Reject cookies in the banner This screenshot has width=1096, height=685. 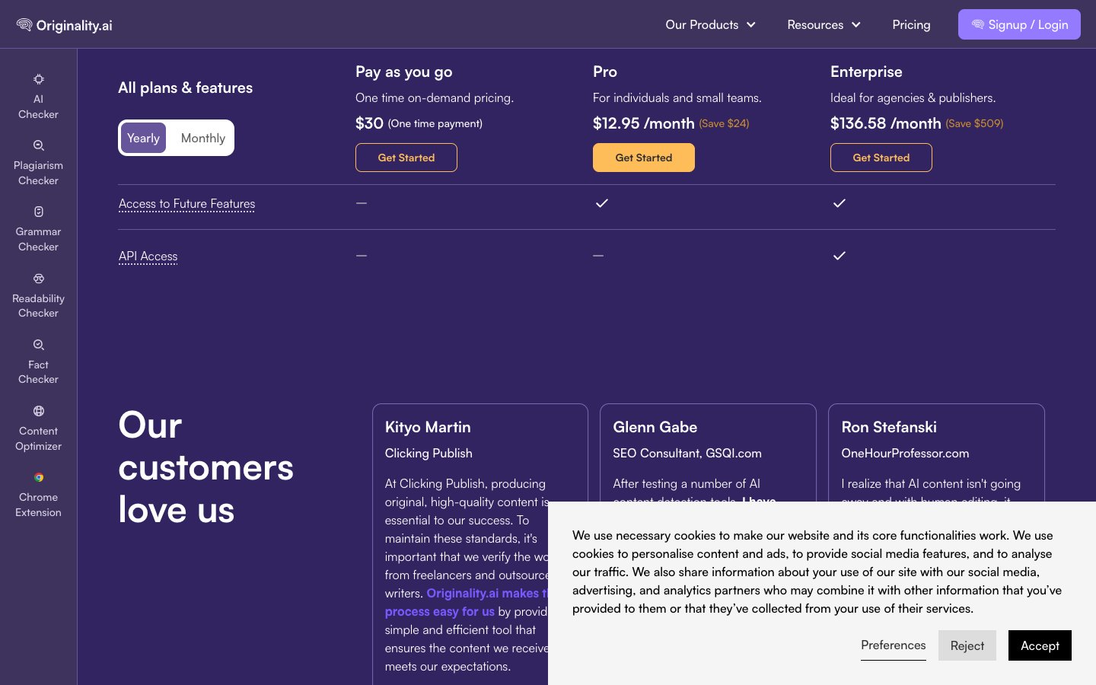[x=967, y=645]
